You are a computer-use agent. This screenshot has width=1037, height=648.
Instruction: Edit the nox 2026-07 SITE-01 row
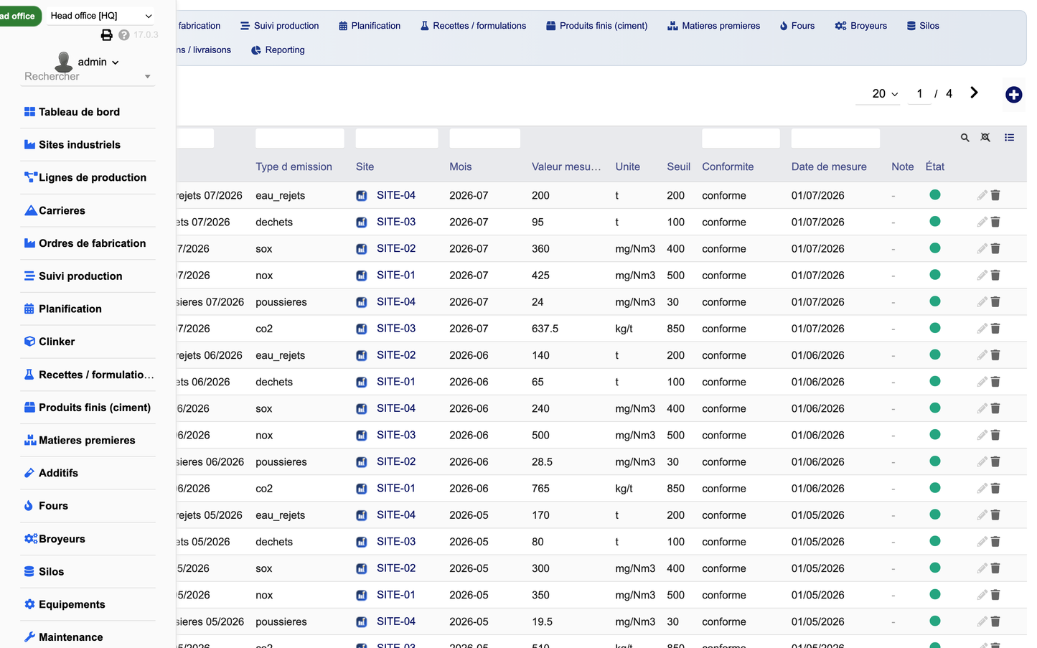click(x=982, y=275)
